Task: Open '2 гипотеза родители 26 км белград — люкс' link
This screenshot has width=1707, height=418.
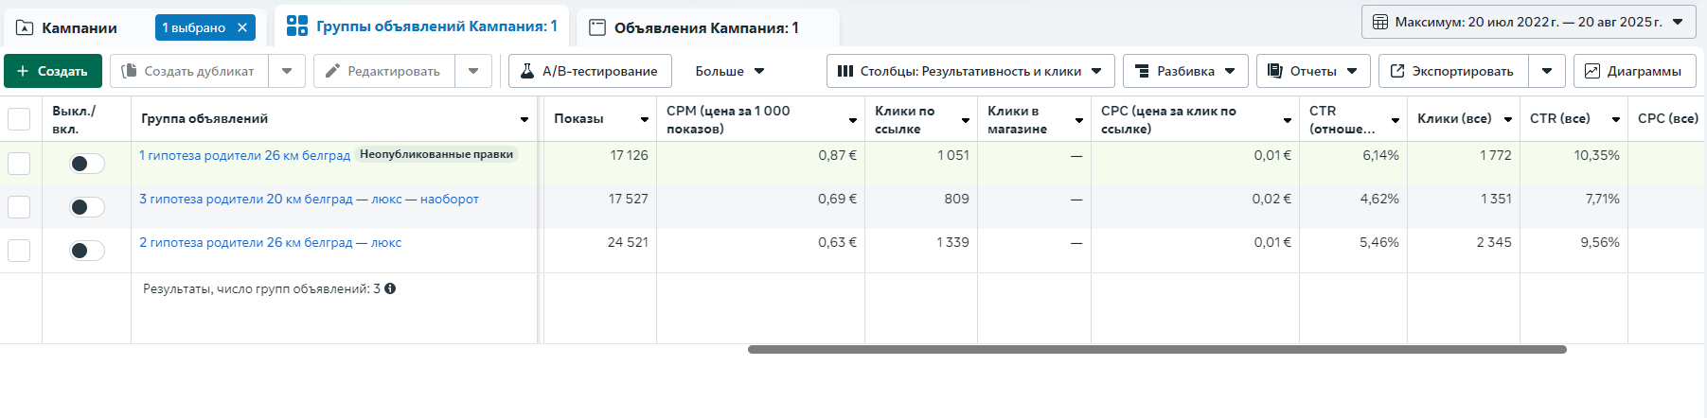Action: (x=270, y=243)
